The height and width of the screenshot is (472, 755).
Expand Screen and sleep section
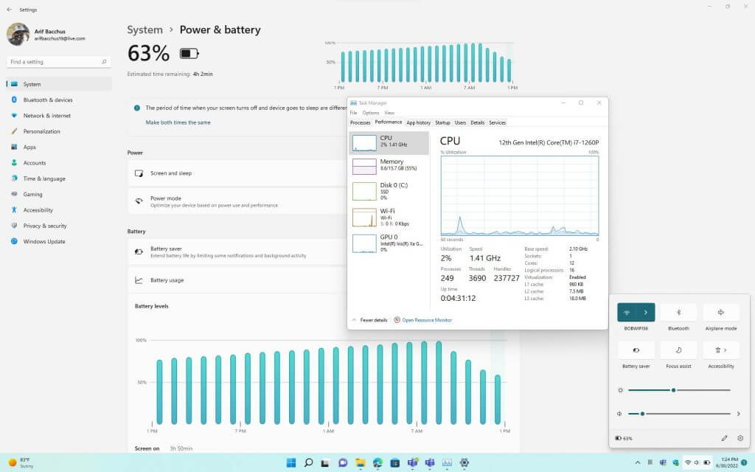click(238, 173)
